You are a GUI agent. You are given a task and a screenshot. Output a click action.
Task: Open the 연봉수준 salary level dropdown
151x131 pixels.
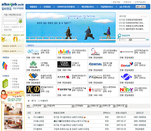[96, 106]
